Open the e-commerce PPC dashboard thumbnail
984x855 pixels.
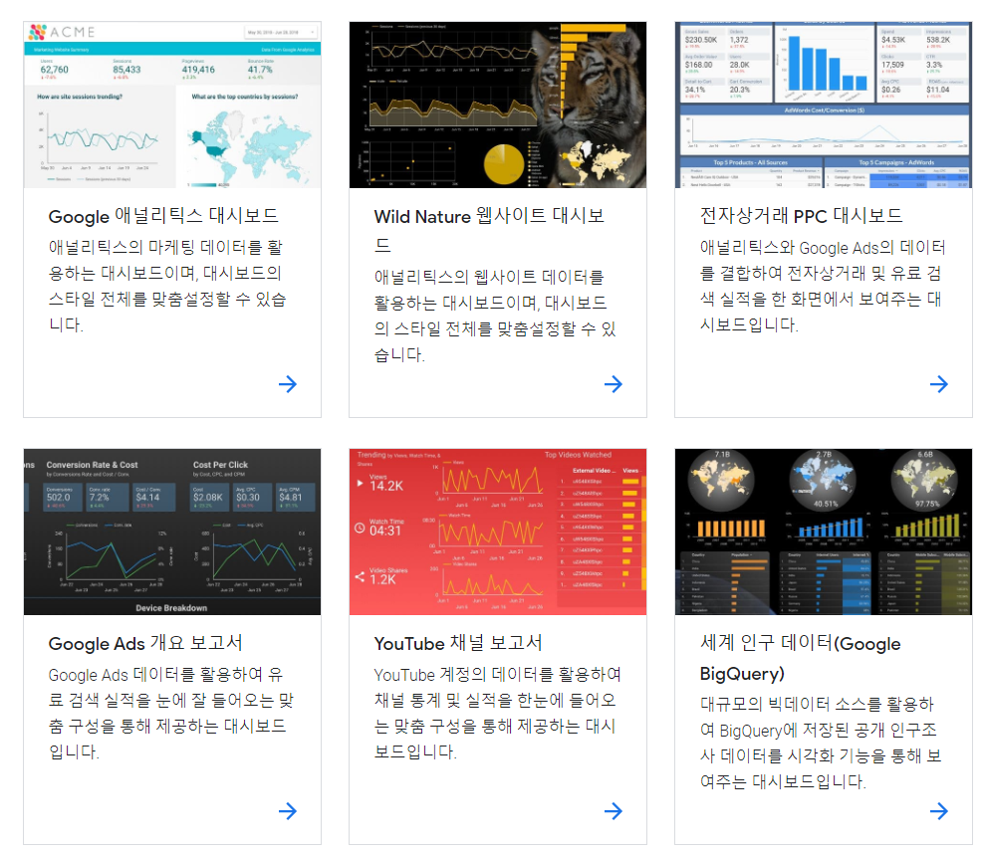(824, 105)
